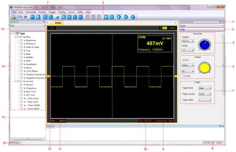Click the question-mark Help toolbar icon
This screenshot has width=236, height=152.
pos(133,17)
